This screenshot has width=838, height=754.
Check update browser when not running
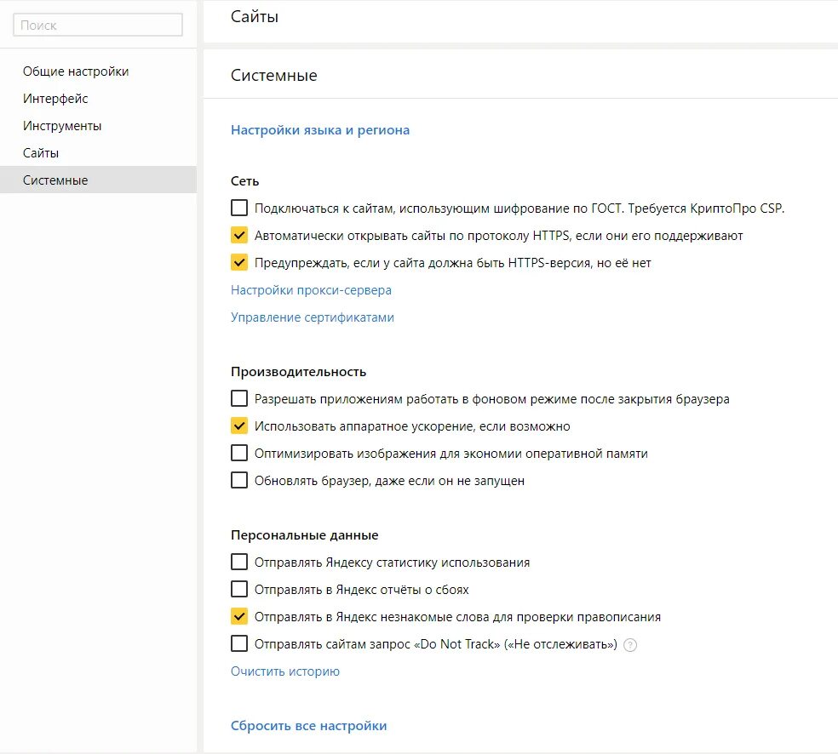pyautogui.click(x=239, y=481)
